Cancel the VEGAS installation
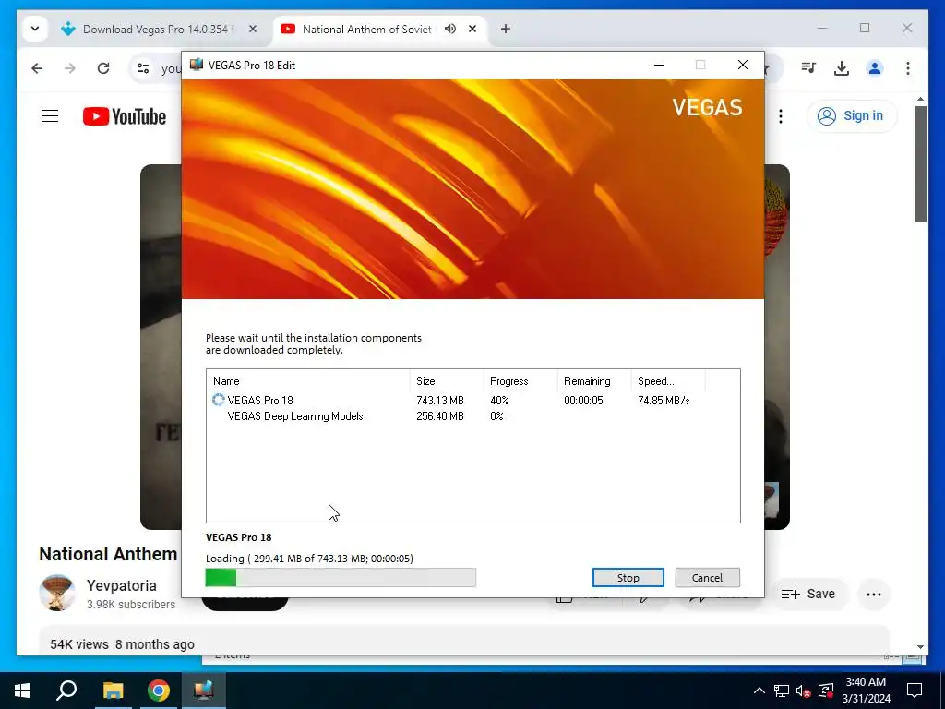The height and width of the screenshot is (709, 945). click(x=707, y=578)
